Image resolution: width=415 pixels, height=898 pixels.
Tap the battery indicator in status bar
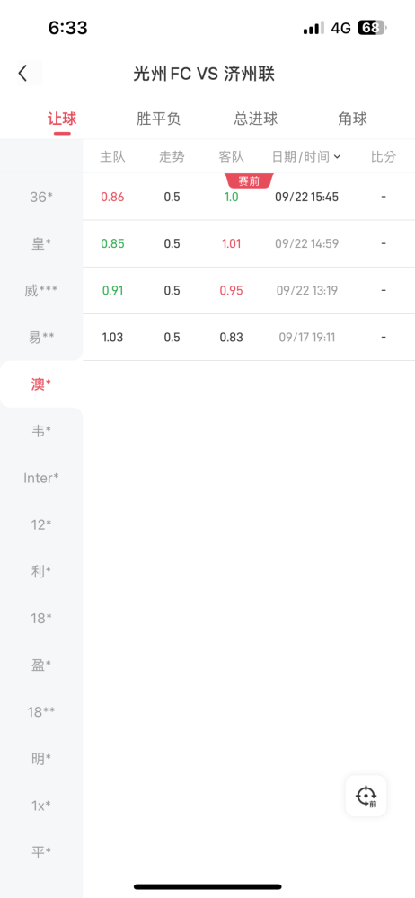point(373,28)
